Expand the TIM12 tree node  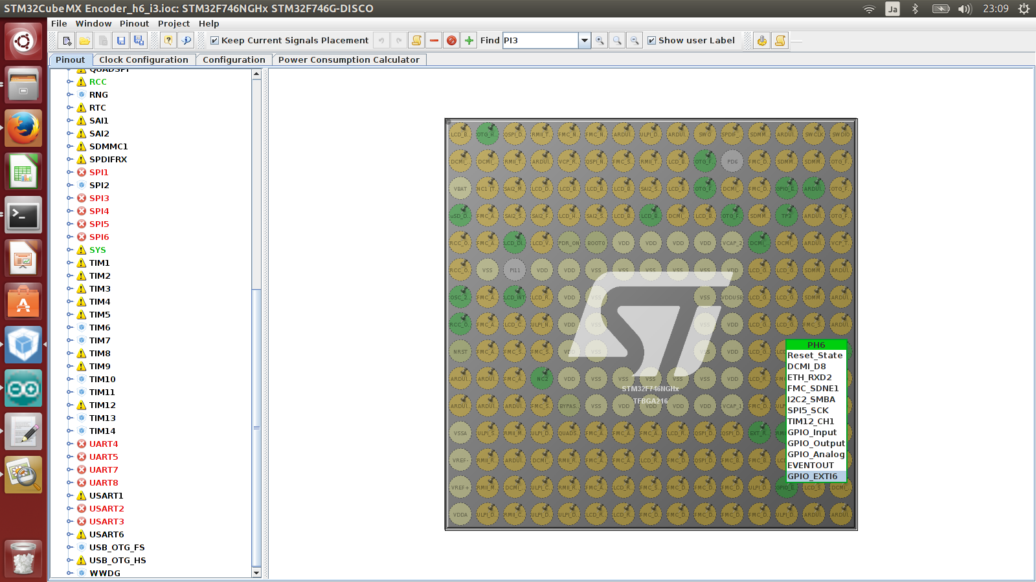point(70,405)
